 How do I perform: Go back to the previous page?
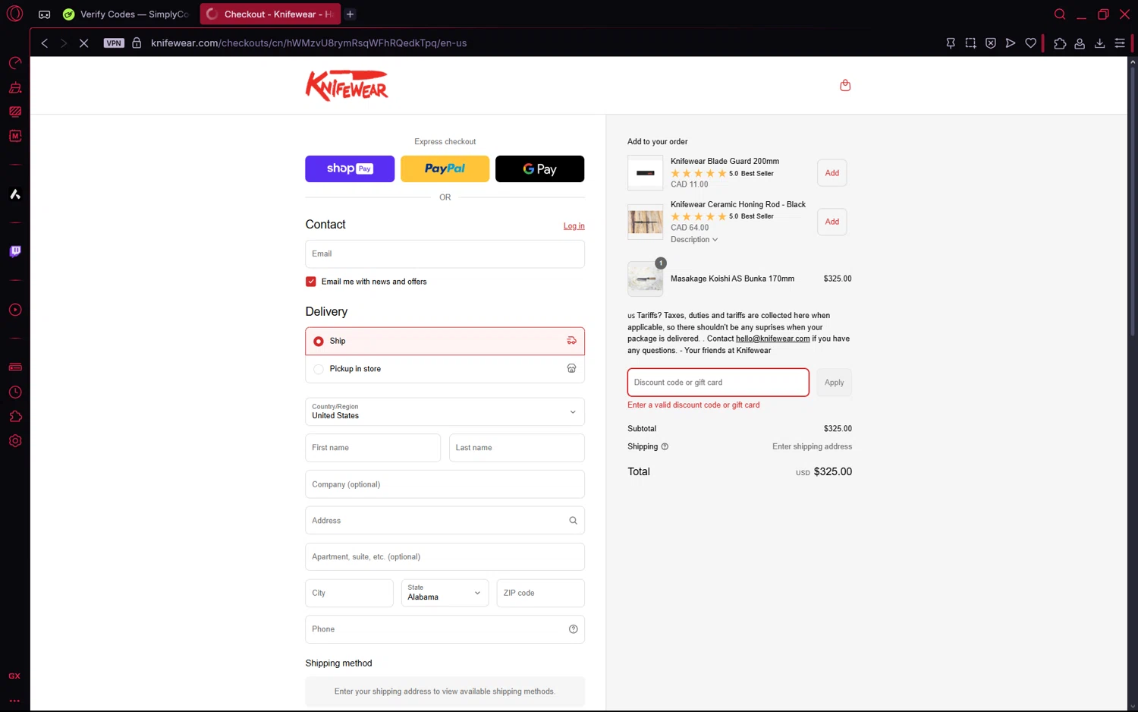click(45, 43)
